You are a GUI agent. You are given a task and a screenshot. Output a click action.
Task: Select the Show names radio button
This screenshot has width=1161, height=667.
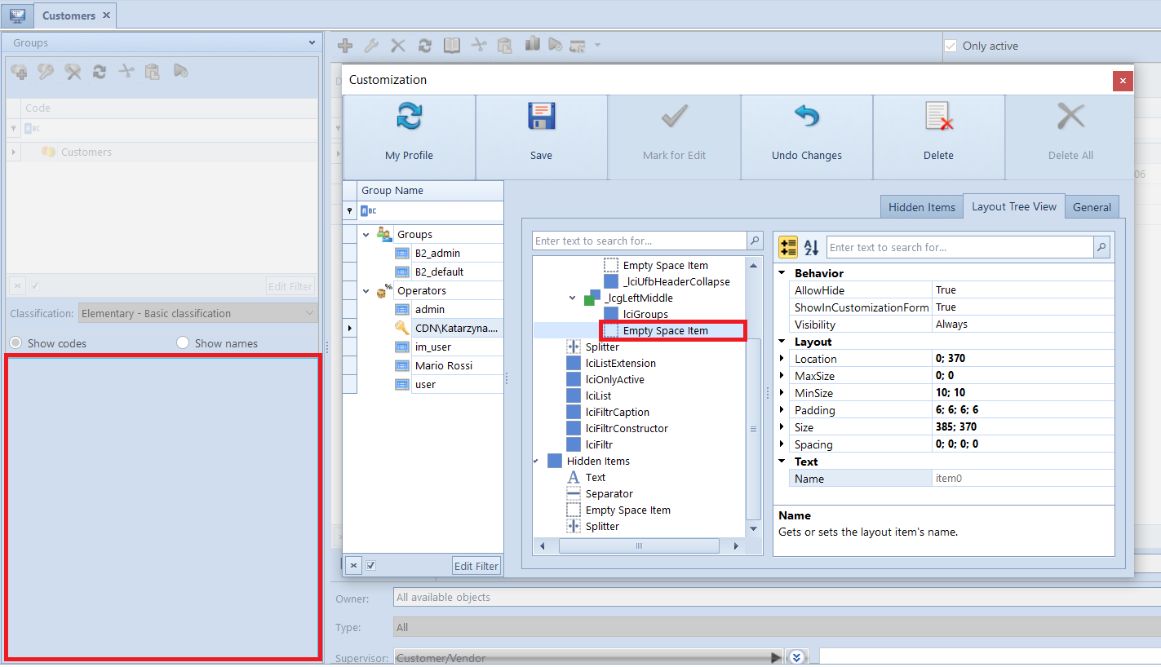click(x=183, y=343)
